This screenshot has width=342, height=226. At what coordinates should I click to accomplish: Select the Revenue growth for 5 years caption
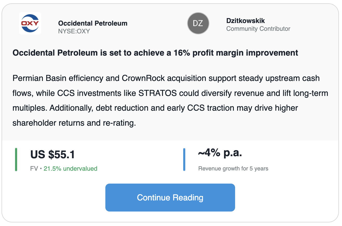[233, 169]
